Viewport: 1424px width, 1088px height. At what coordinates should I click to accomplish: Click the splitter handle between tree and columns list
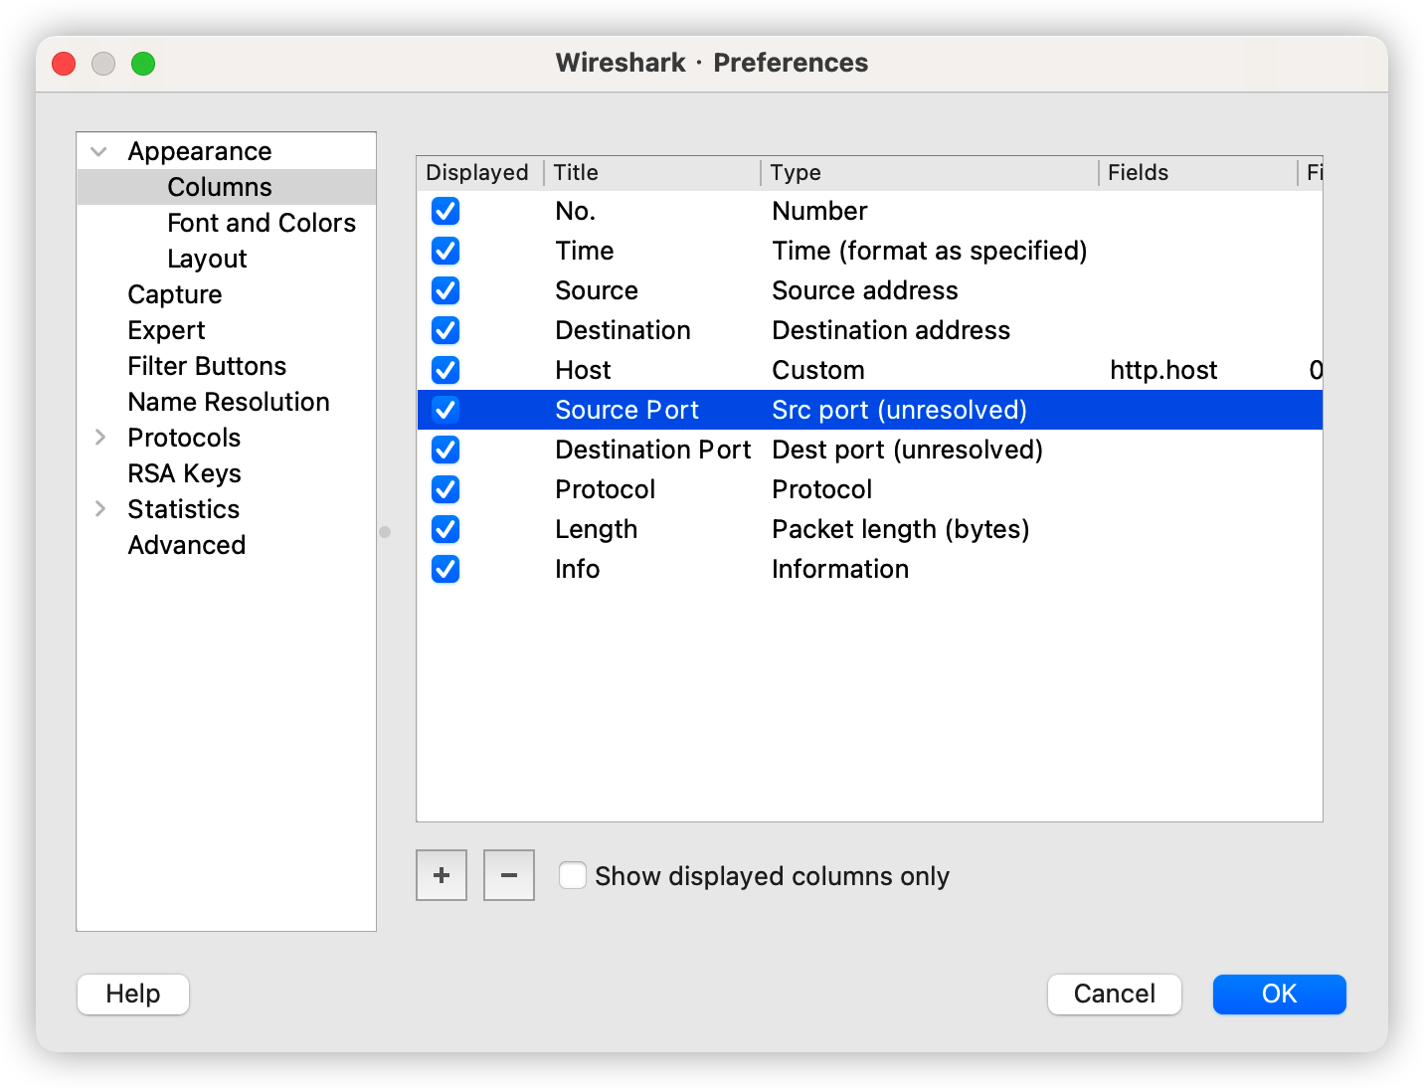point(385,532)
